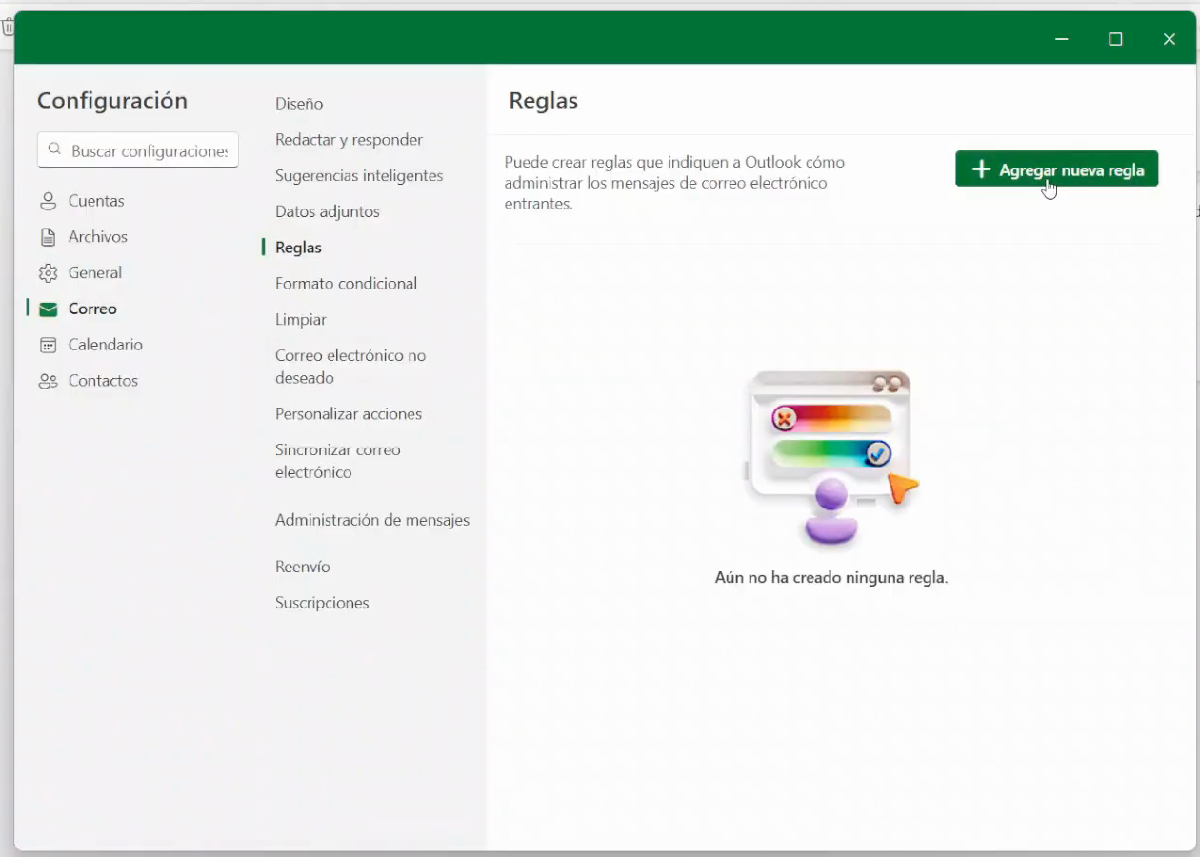Image resolution: width=1200 pixels, height=857 pixels.
Task: Open Datos adjuntos settings
Action: click(x=327, y=211)
